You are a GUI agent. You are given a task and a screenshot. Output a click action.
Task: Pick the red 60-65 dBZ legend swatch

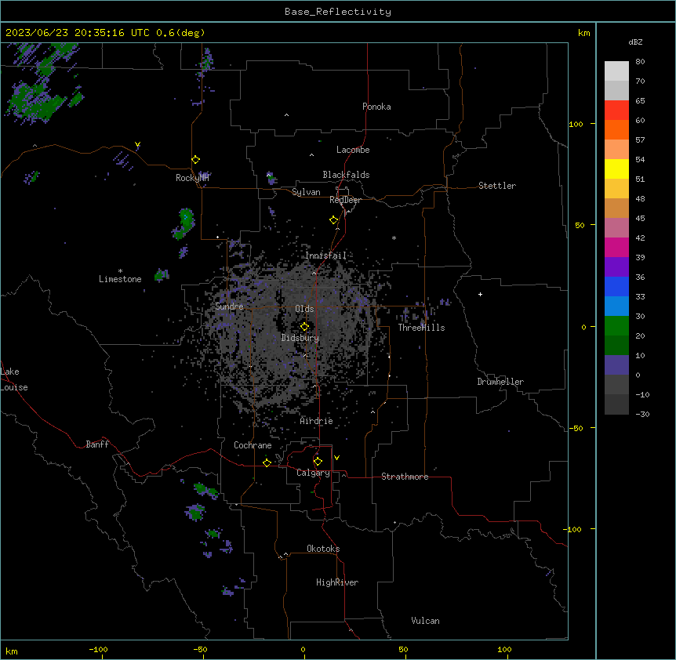[616, 111]
